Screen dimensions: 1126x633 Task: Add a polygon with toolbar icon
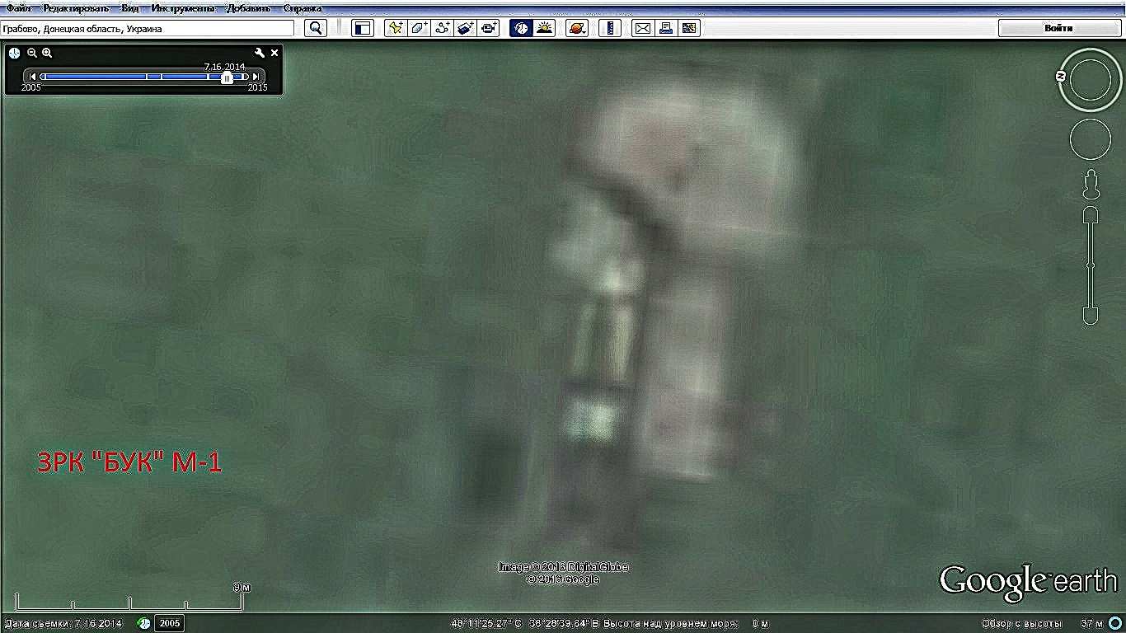(x=419, y=28)
